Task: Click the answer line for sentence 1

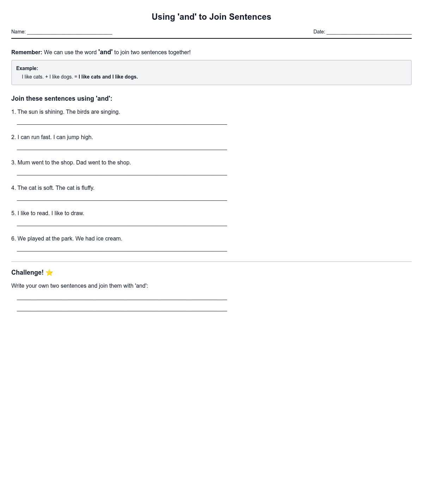Action: (122, 122)
